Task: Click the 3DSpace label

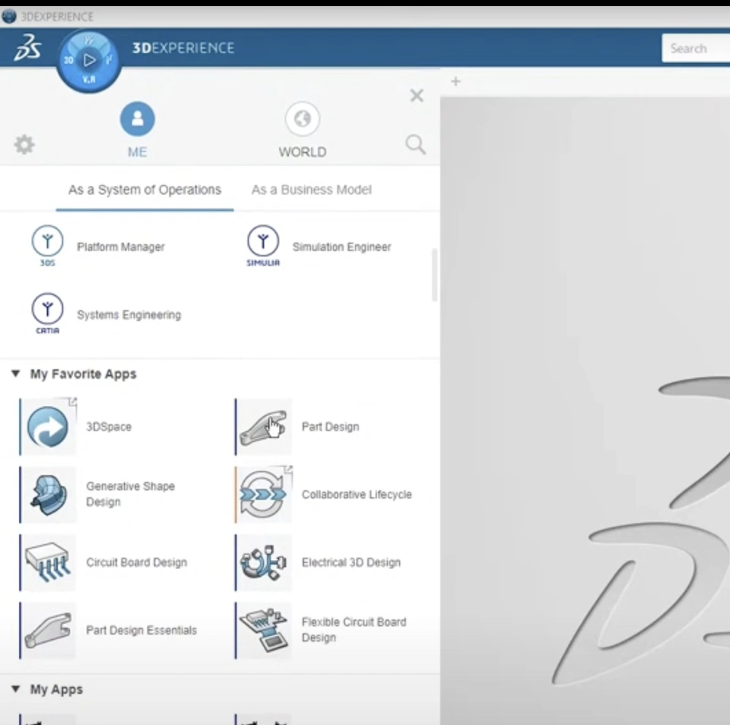Action: [109, 427]
